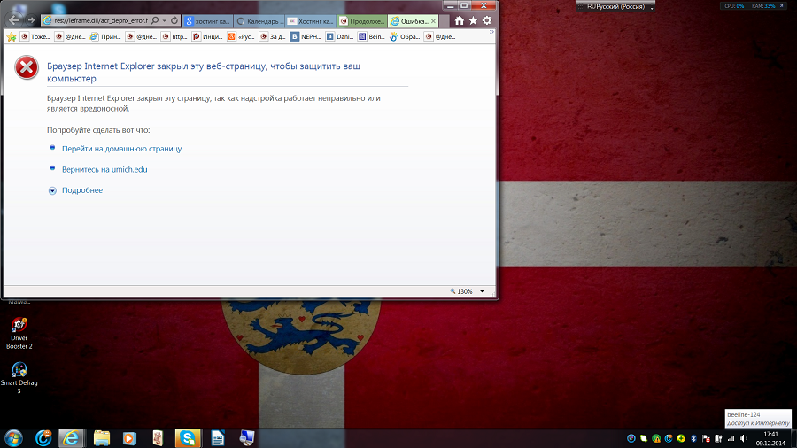Open the 'Инци..' favorites bar link
This screenshot has height=448, width=797.
(x=207, y=36)
